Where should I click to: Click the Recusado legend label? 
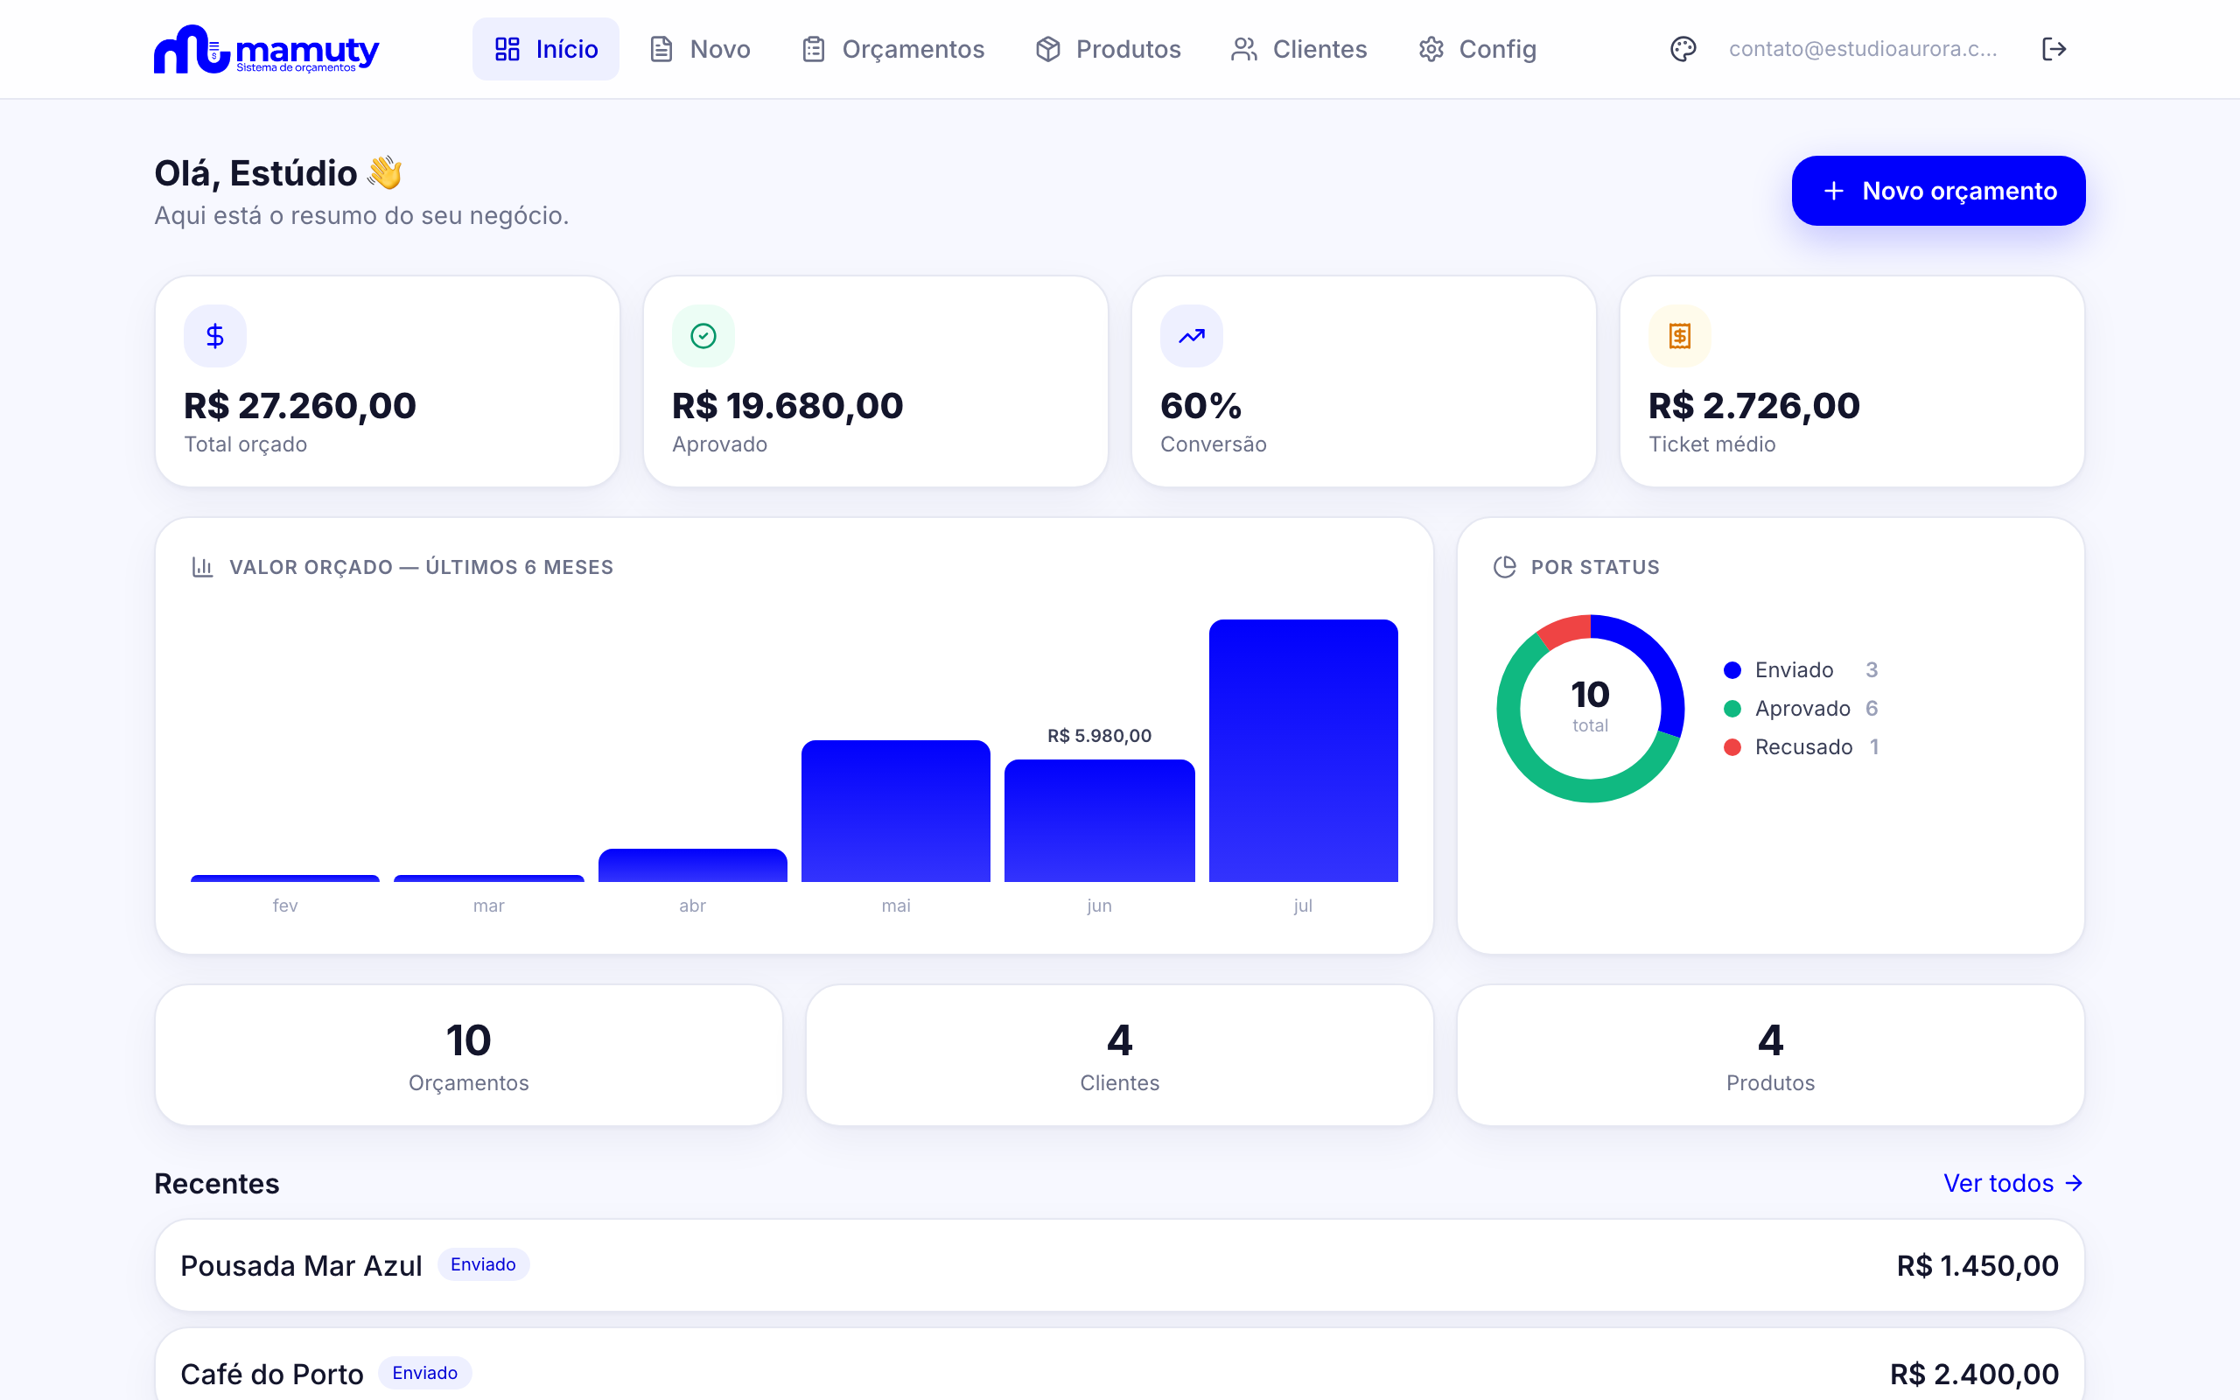tap(1803, 747)
